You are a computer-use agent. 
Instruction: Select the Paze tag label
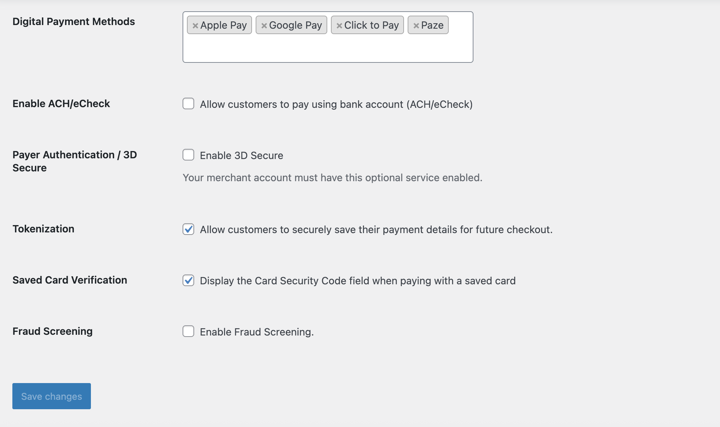(x=432, y=25)
